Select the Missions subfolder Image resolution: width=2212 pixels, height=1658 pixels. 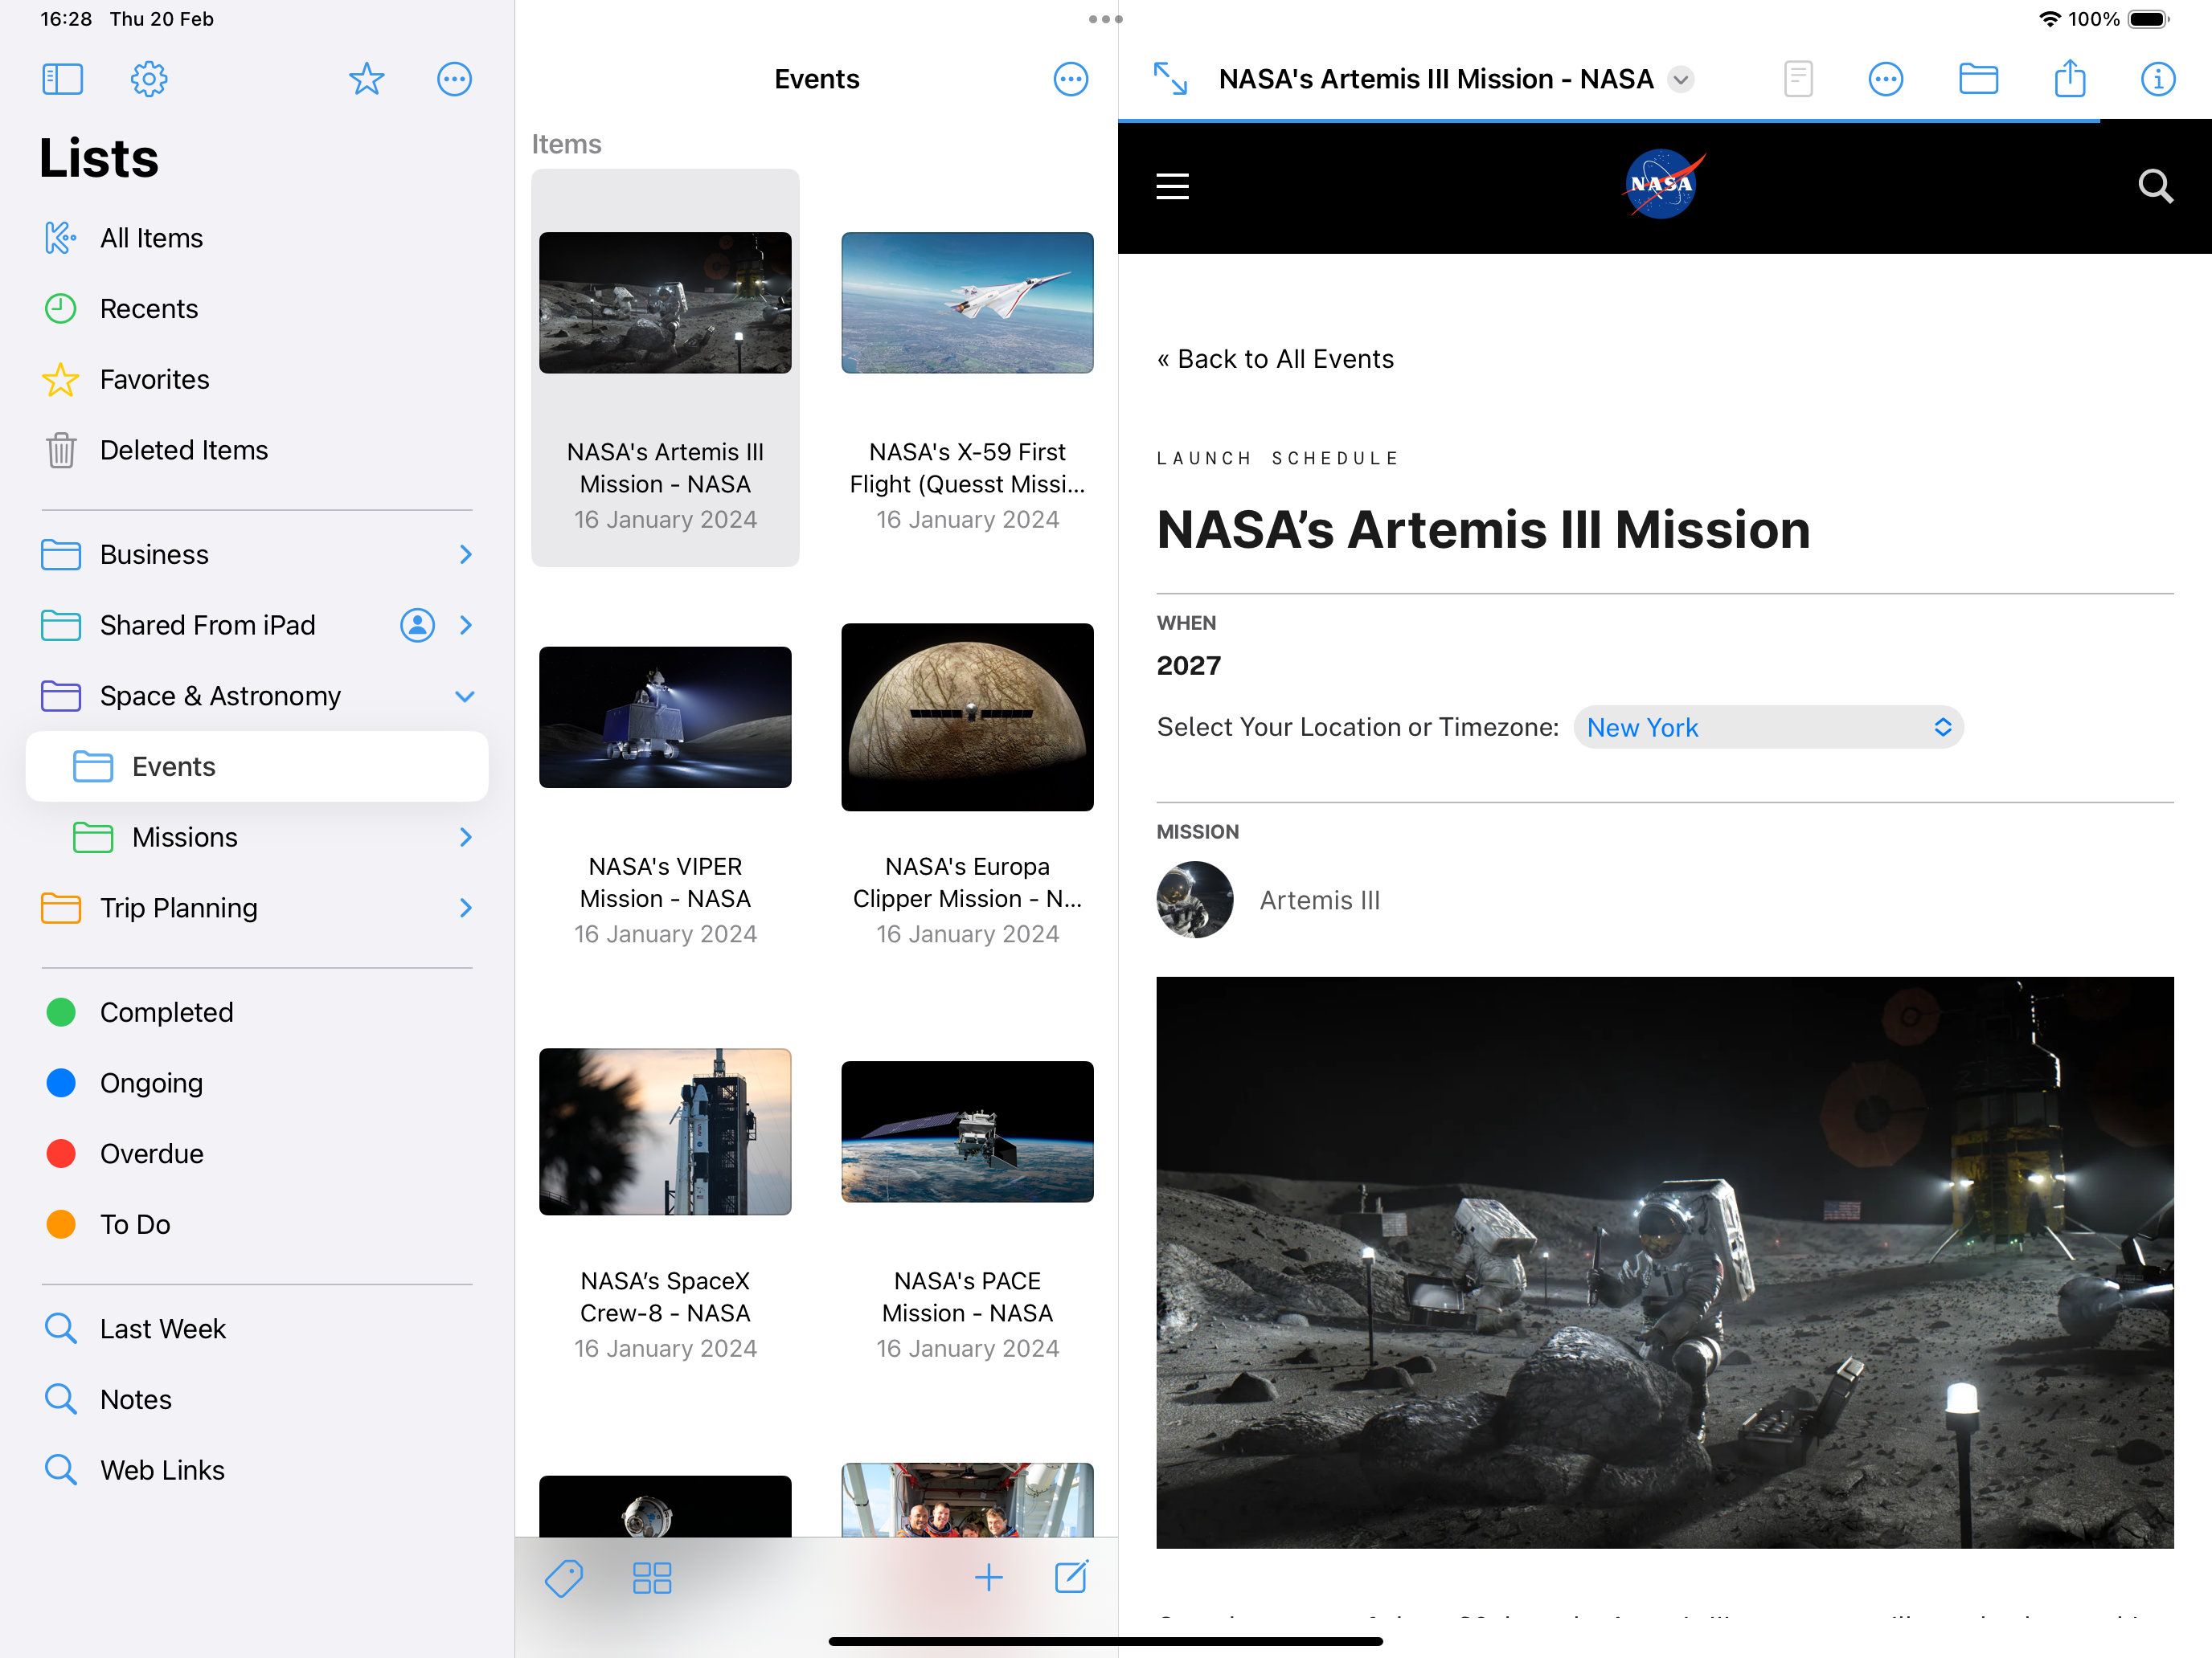tap(256, 838)
